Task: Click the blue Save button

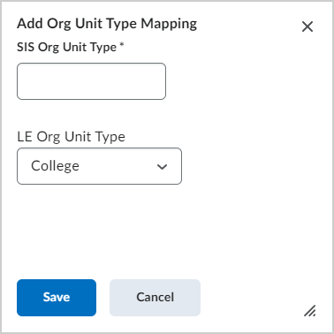Action: coord(57,298)
